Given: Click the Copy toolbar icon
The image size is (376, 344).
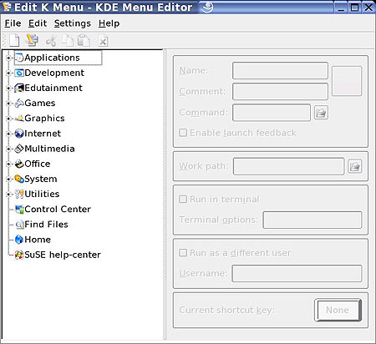Looking at the screenshot, I should (x=68, y=41).
